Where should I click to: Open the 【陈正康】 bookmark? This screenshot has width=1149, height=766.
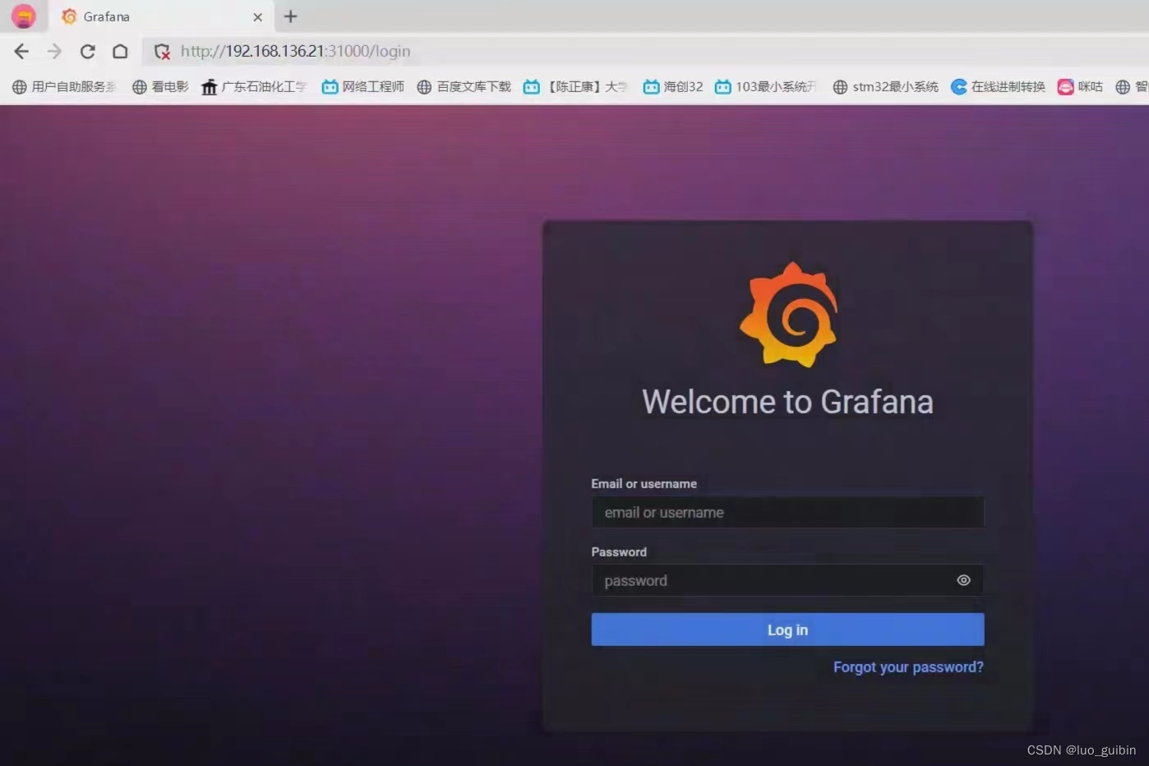pyautogui.click(x=575, y=86)
